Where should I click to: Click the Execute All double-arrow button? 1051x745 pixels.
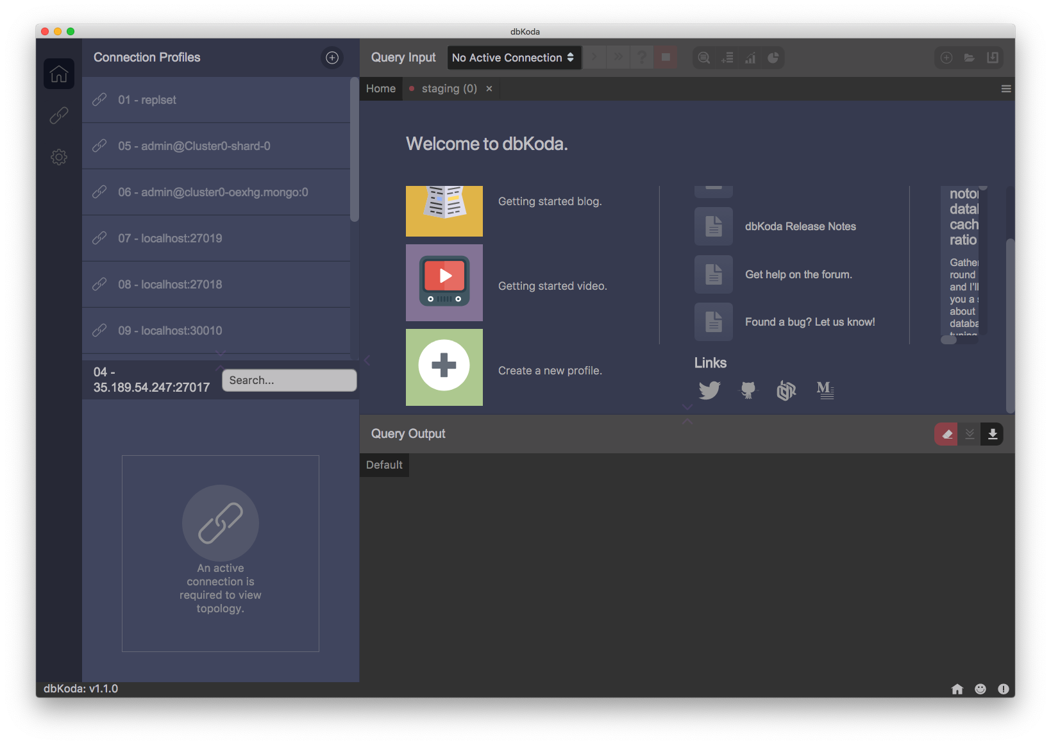click(x=618, y=58)
